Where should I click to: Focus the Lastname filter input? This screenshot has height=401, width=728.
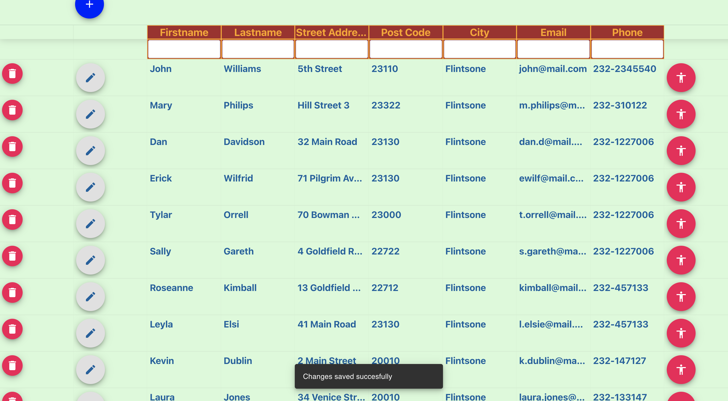258,49
